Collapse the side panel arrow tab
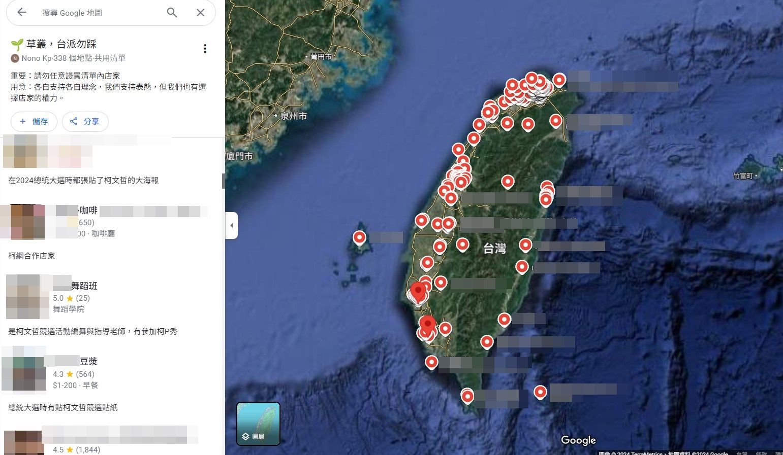The width and height of the screenshot is (783, 455). [x=231, y=225]
